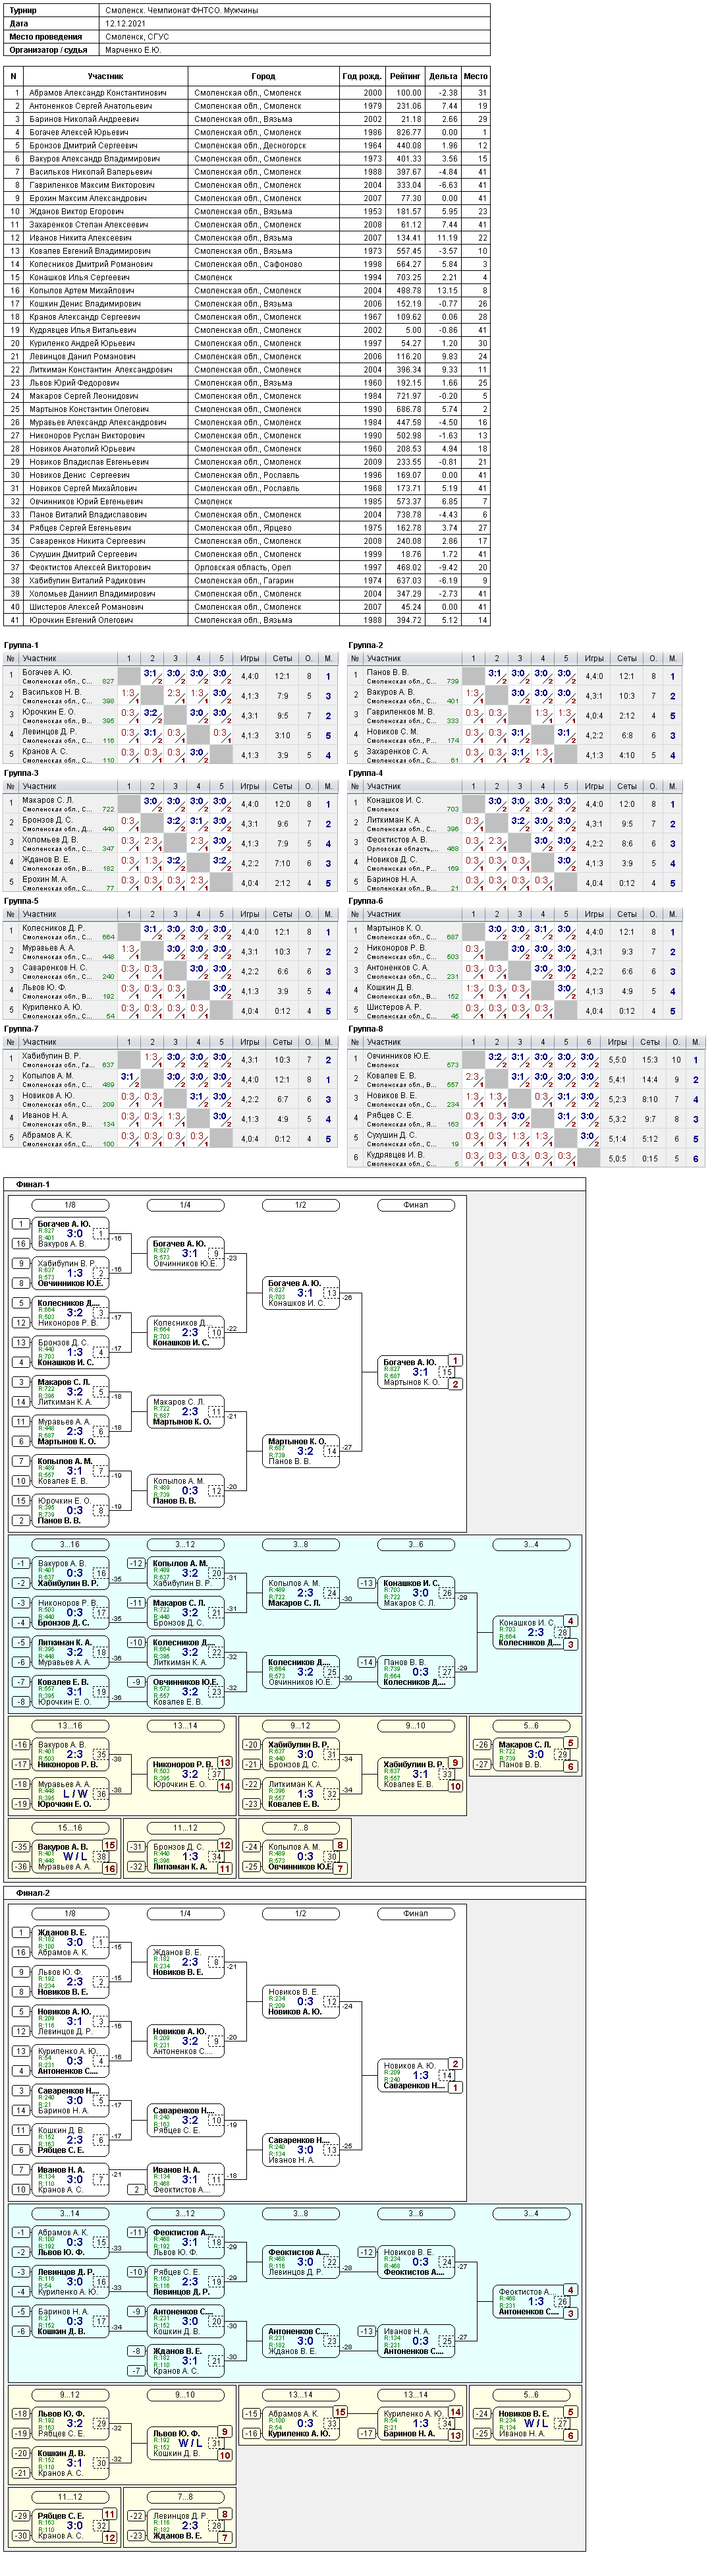Click the 3...16 round label
The height and width of the screenshot is (2555, 712).
point(69,1544)
